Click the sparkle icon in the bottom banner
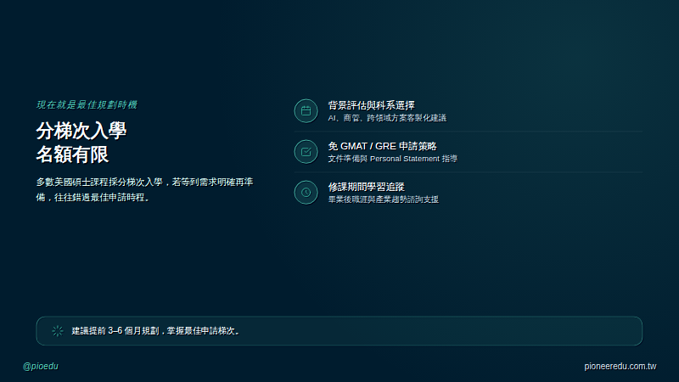The width and height of the screenshot is (679, 382). pyautogui.click(x=58, y=331)
